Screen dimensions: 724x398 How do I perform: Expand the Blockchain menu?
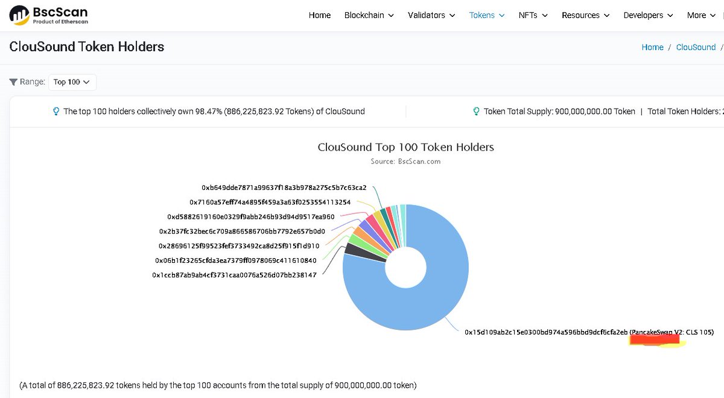[369, 15]
